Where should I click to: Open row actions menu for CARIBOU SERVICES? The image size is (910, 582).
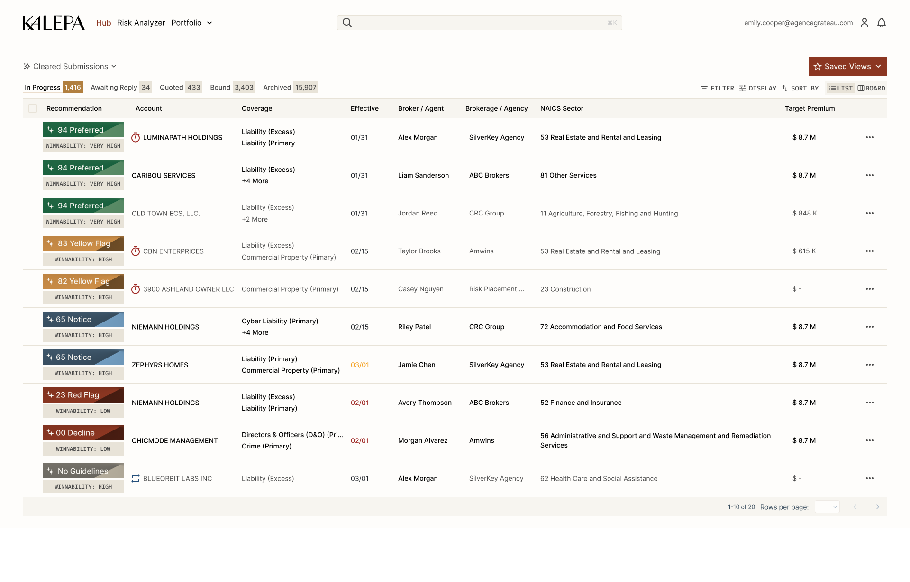pos(870,175)
